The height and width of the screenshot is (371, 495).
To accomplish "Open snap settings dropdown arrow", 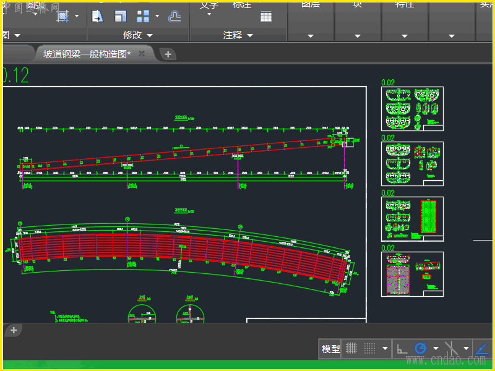I will pyautogui.click(x=385, y=348).
